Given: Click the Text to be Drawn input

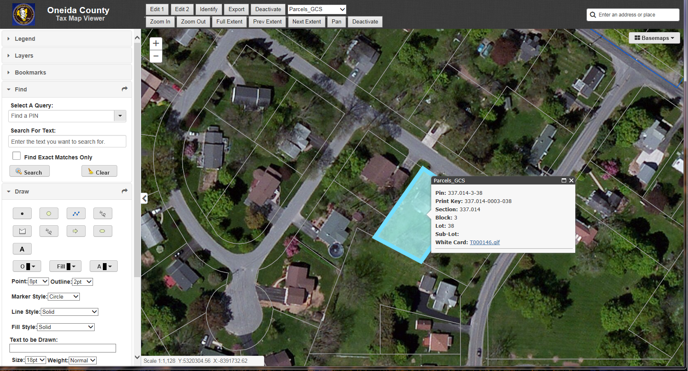Looking at the screenshot, I should [x=63, y=348].
